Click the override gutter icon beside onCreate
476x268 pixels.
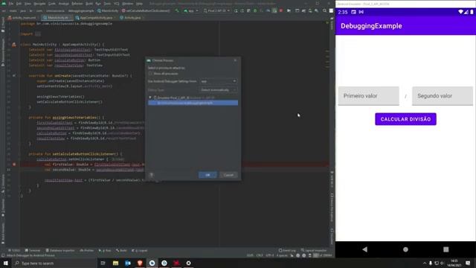pyautogui.click(x=14, y=75)
